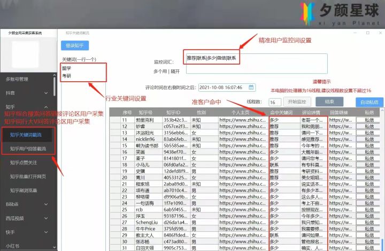Viewport: 385px width, 251px height.
Task: Click the 结束 button
Action: pyautogui.click(x=329, y=101)
